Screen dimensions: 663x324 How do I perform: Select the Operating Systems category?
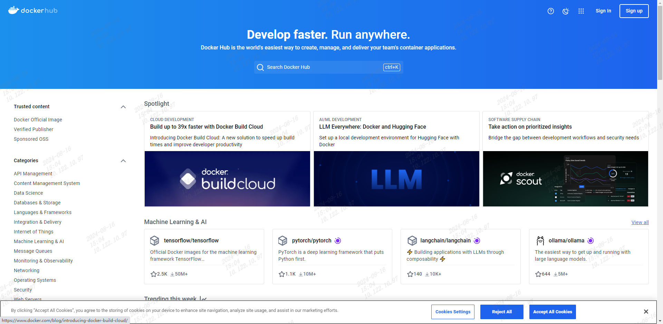point(35,280)
